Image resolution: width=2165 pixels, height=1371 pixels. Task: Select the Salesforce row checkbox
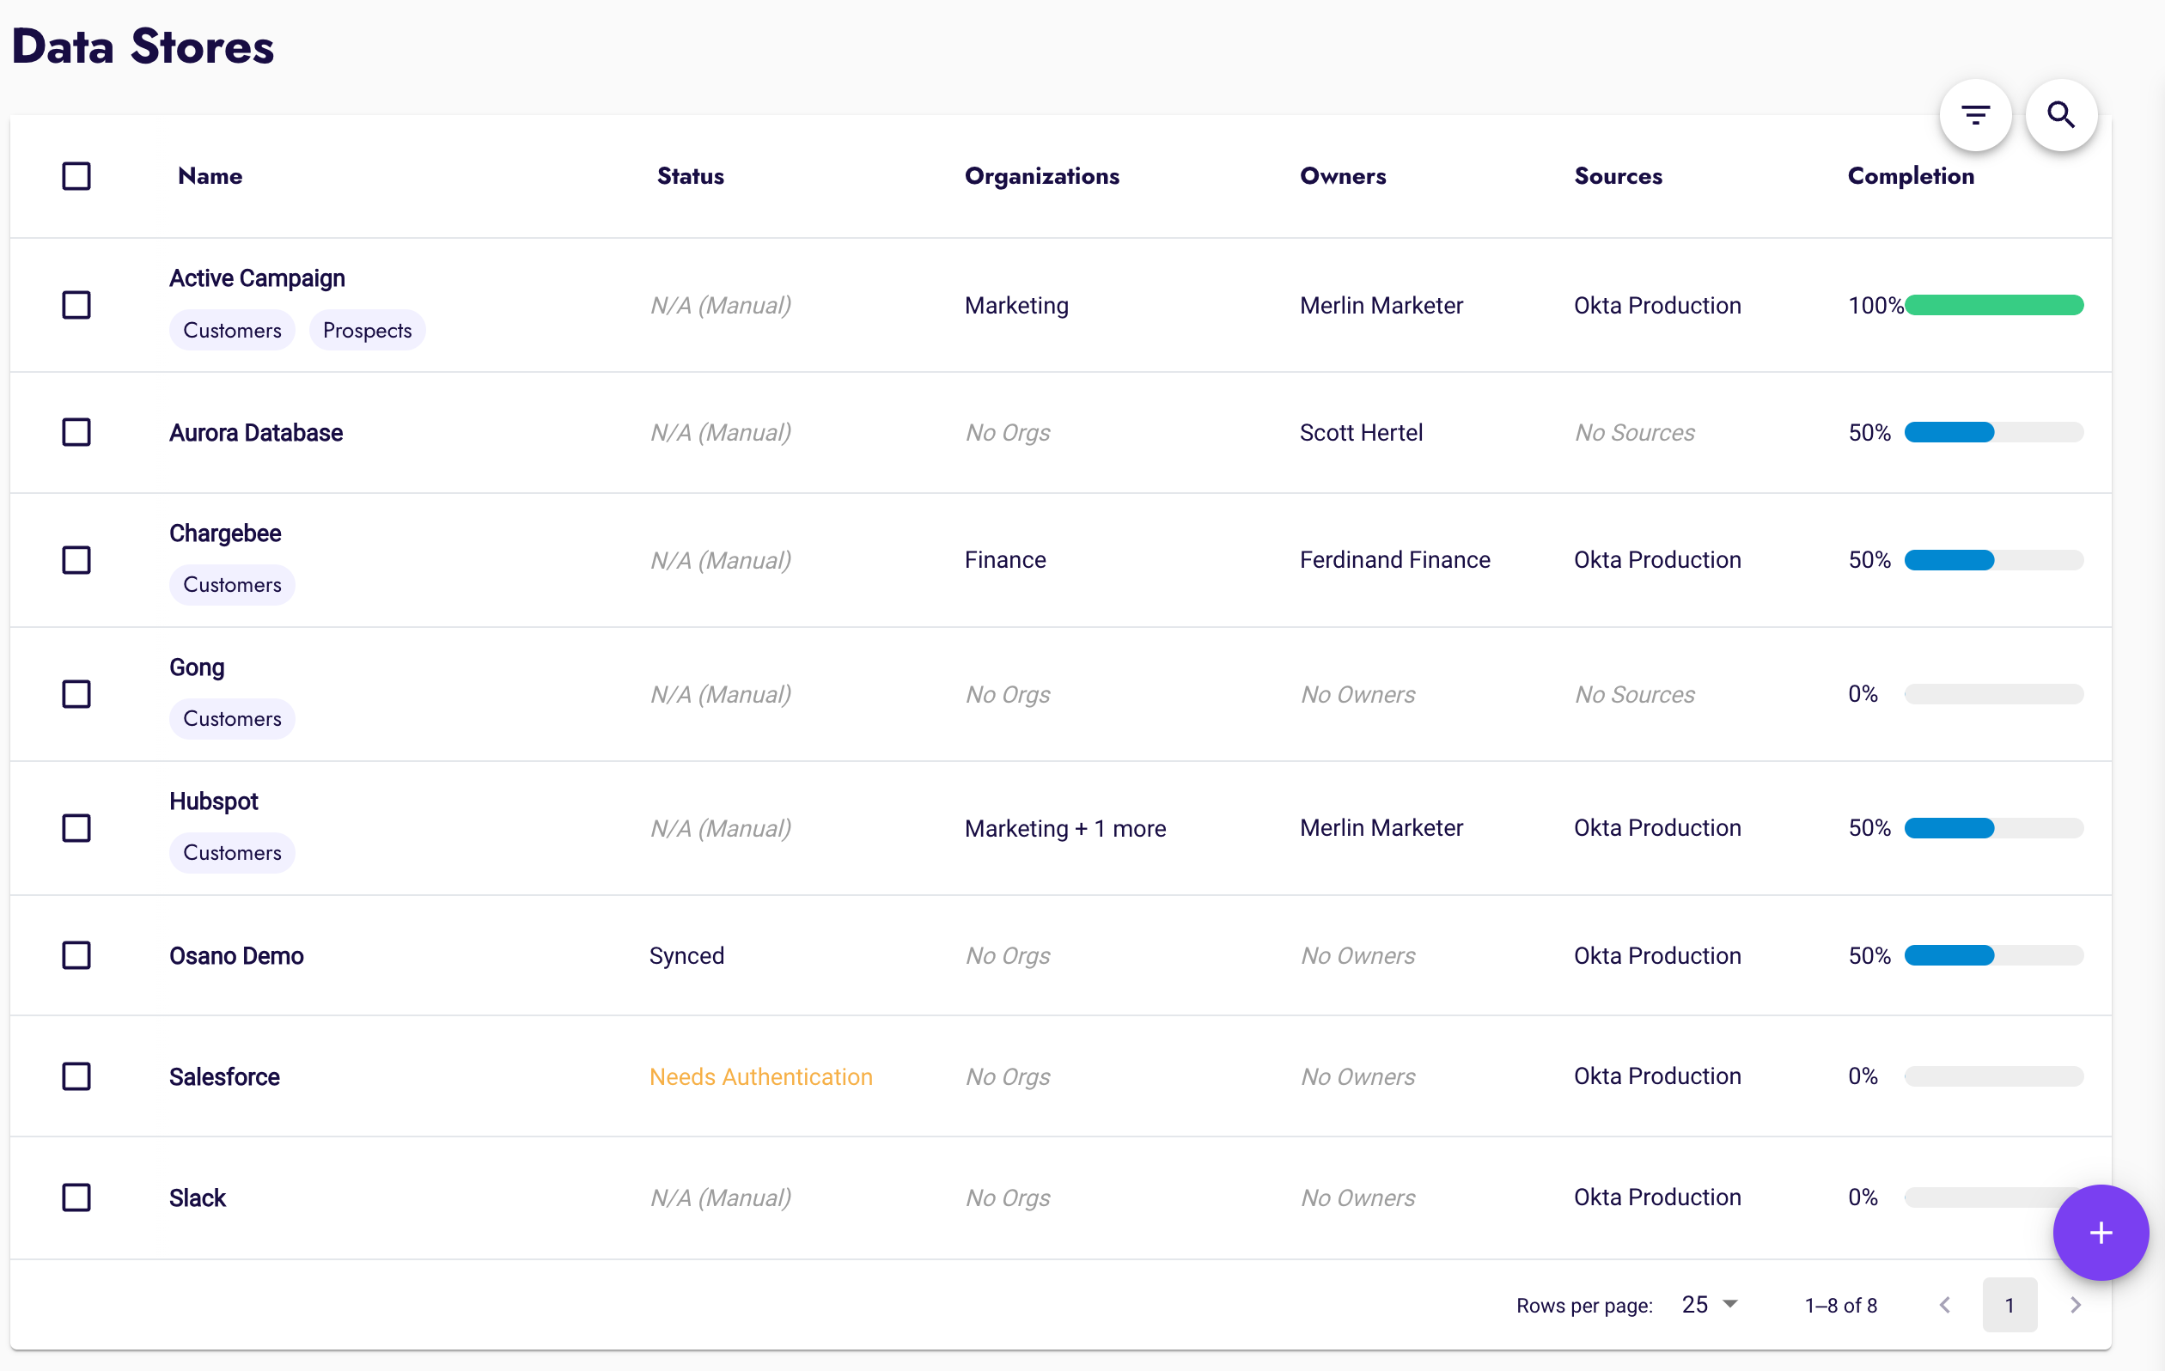pyautogui.click(x=77, y=1076)
